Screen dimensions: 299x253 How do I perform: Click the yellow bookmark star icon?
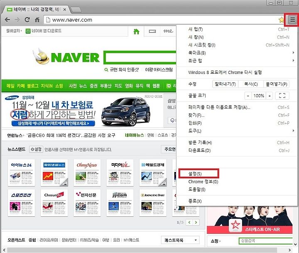(x=281, y=20)
